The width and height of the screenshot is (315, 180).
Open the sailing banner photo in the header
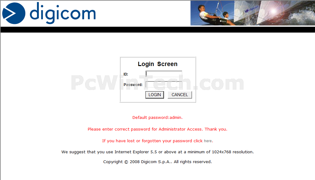[252, 13]
